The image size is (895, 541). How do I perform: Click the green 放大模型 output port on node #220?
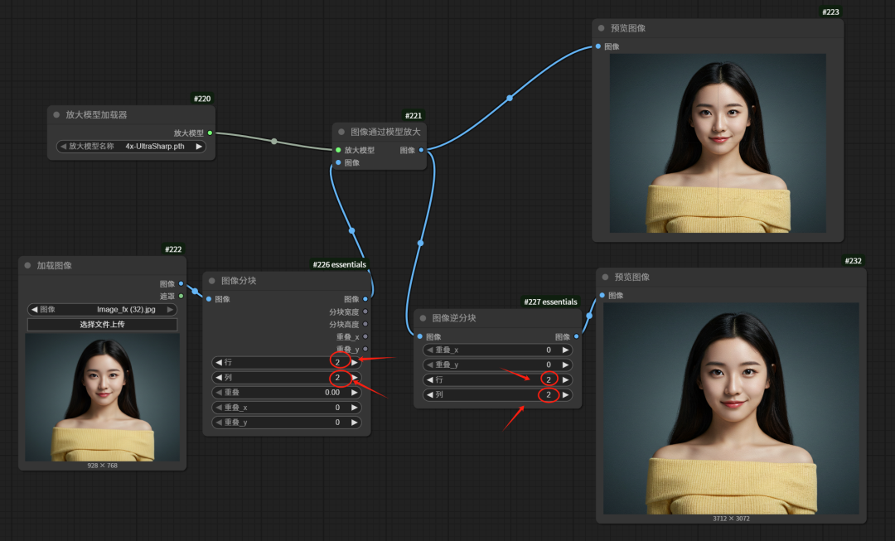coord(210,133)
